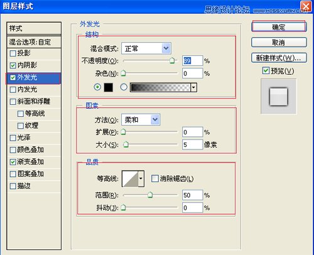
Task: Click the 抖动 slider handle
Action: point(123,207)
